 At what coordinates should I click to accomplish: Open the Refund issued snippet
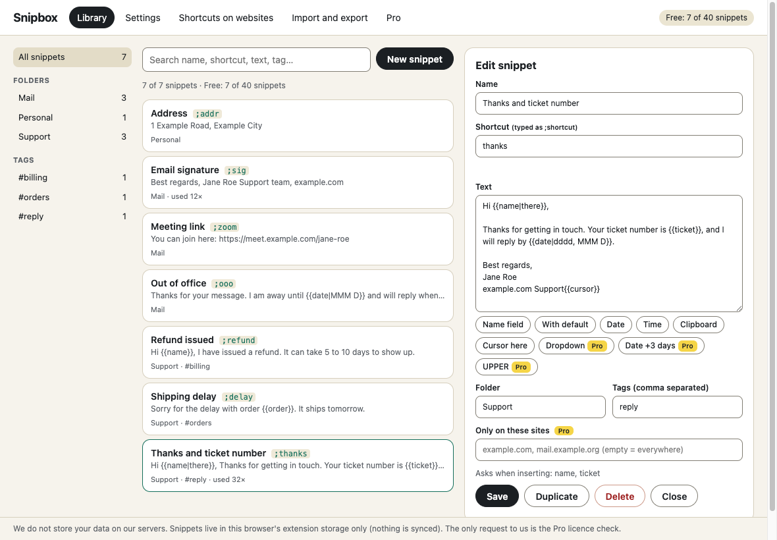298,352
